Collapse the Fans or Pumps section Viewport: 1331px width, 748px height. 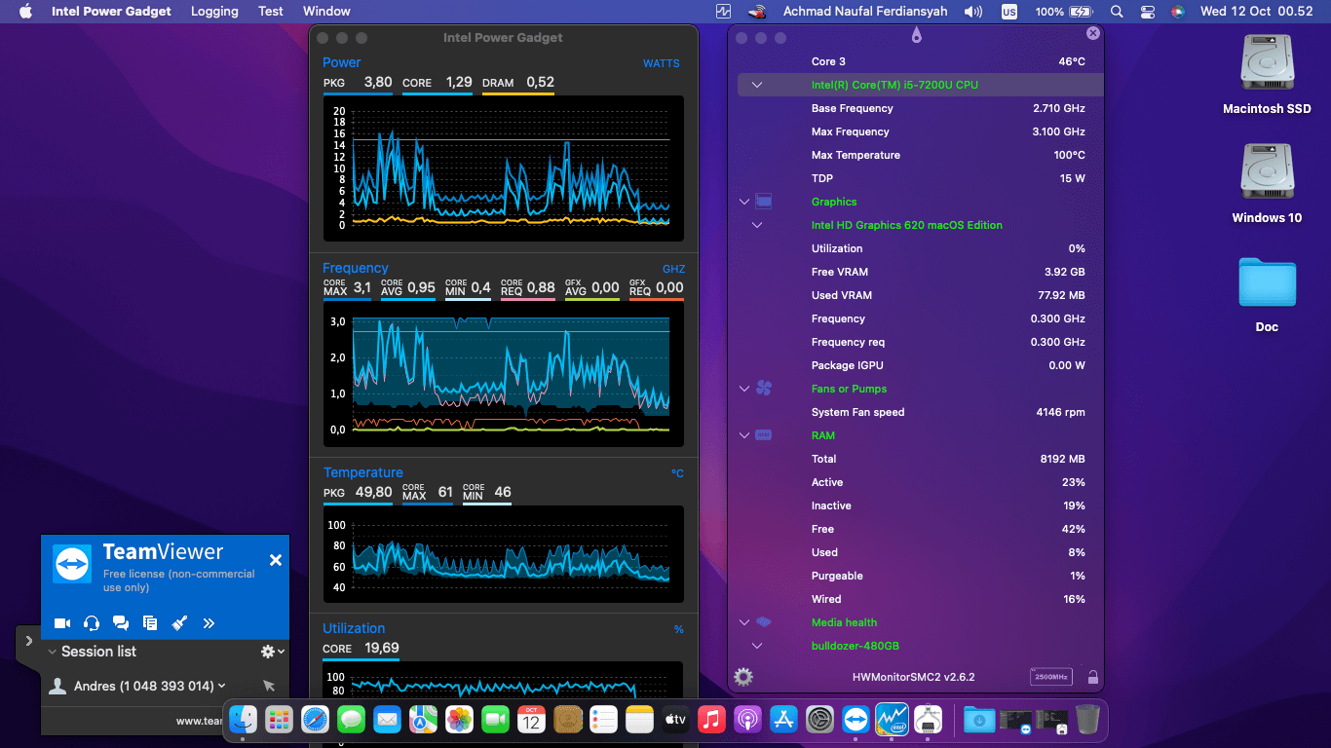[744, 389]
